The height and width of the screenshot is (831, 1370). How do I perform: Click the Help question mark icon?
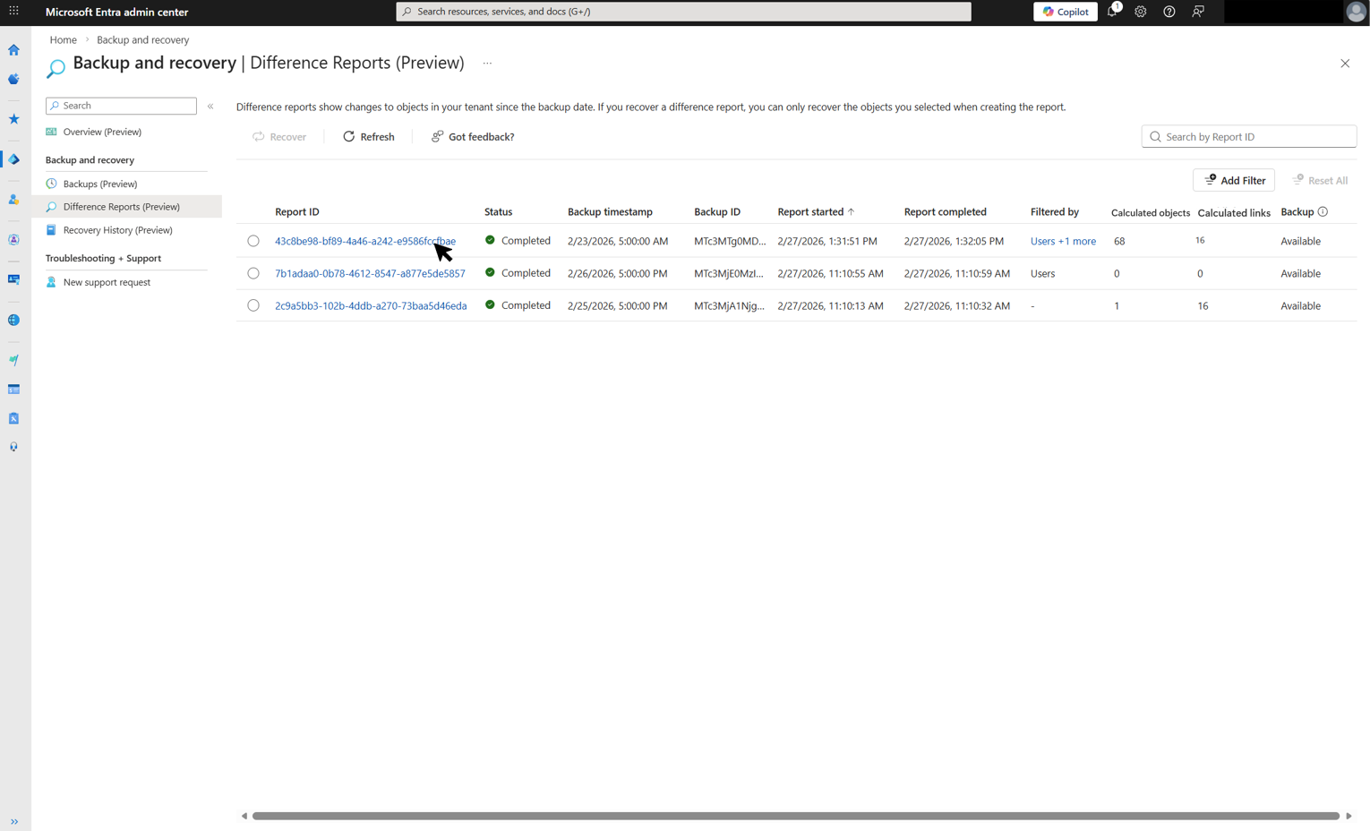click(x=1169, y=12)
